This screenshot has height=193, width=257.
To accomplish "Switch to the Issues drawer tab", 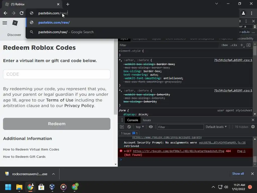I will click(x=147, y=120).
